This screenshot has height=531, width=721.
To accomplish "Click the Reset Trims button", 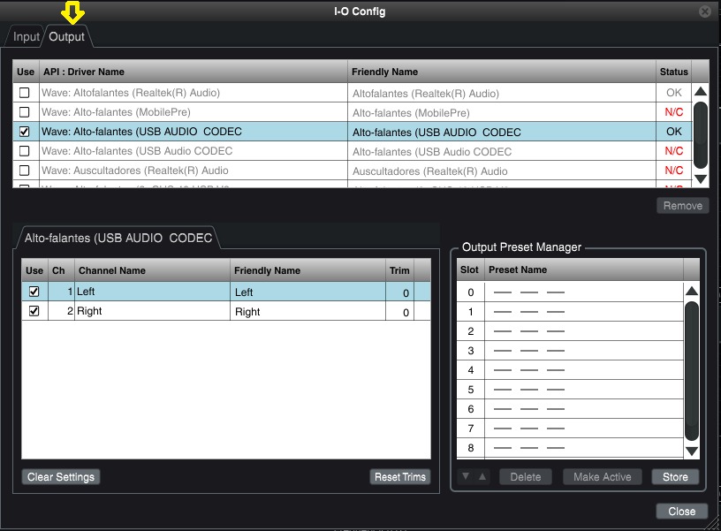I will click(x=400, y=477).
